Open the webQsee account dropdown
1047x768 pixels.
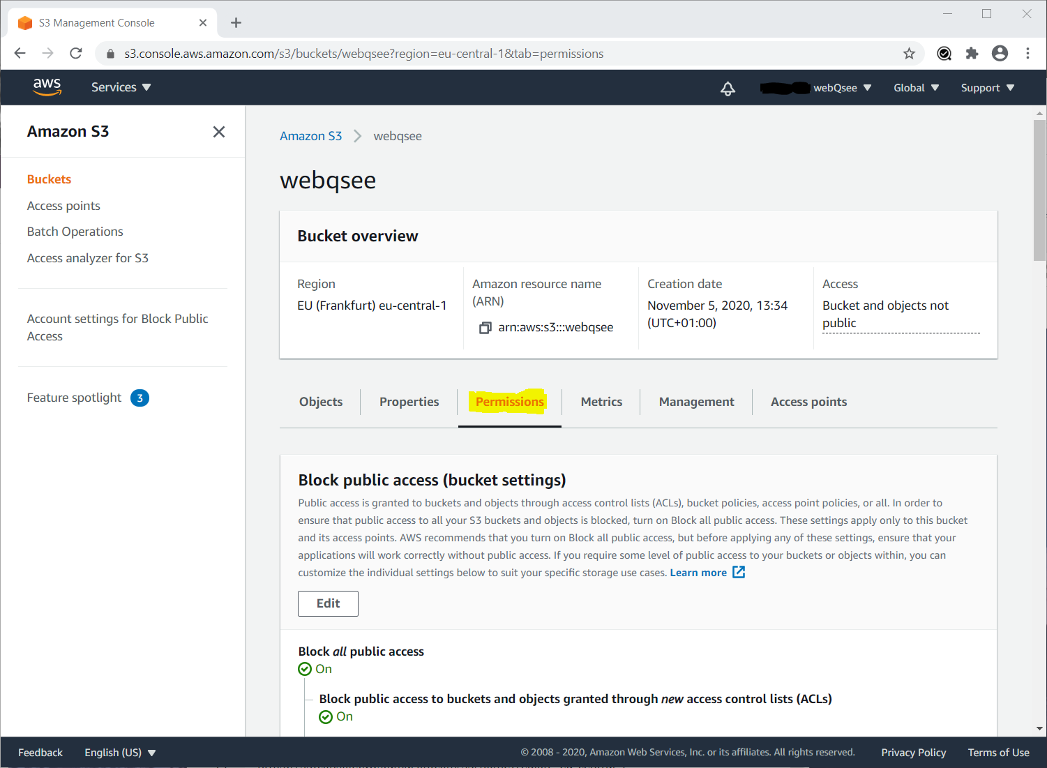point(842,88)
